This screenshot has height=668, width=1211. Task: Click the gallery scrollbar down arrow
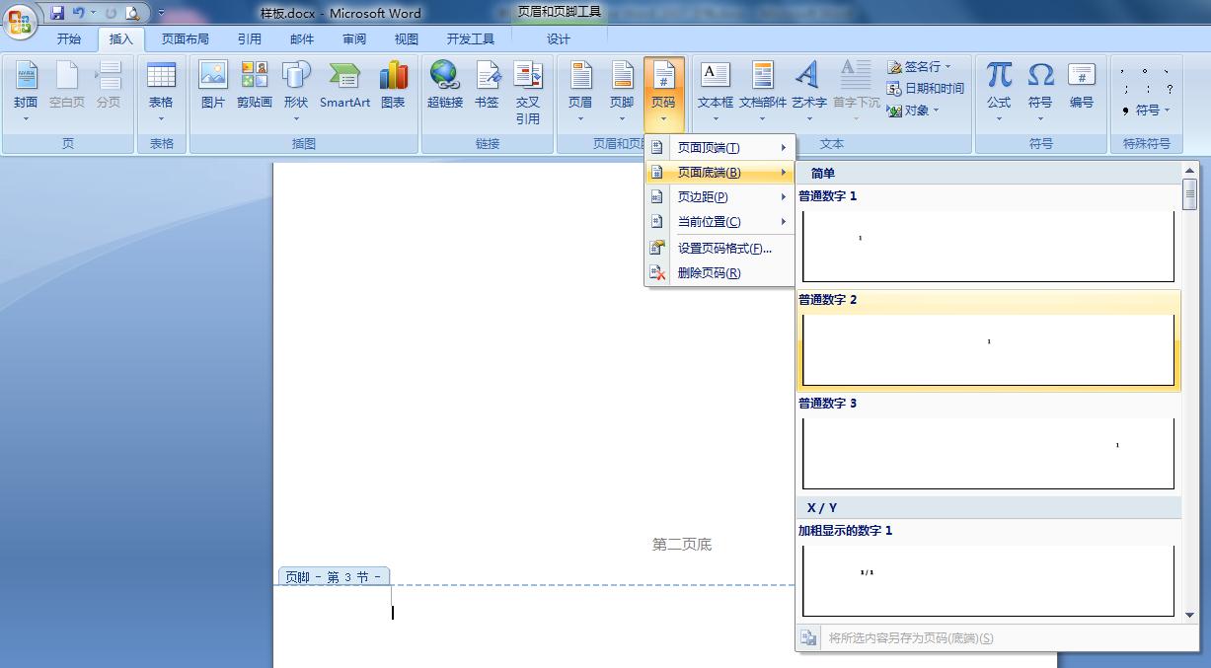[x=1190, y=615]
